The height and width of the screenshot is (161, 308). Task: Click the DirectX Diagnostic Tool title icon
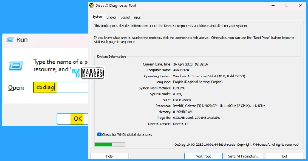(91, 5)
